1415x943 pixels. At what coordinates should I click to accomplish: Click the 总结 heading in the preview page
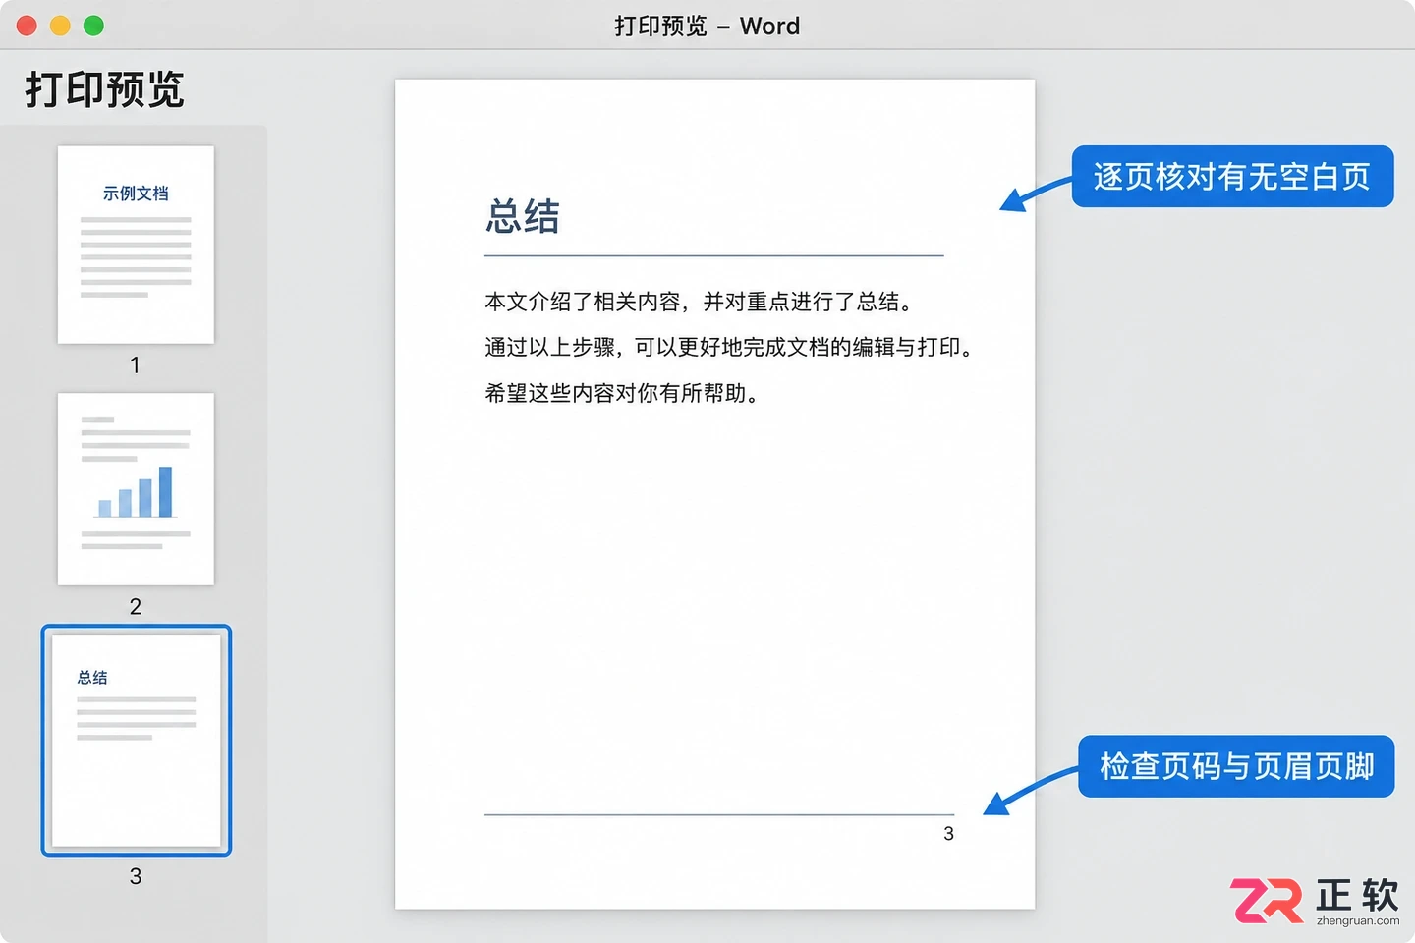click(523, 216)
